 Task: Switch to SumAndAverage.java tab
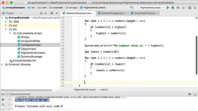pos(113,13)
